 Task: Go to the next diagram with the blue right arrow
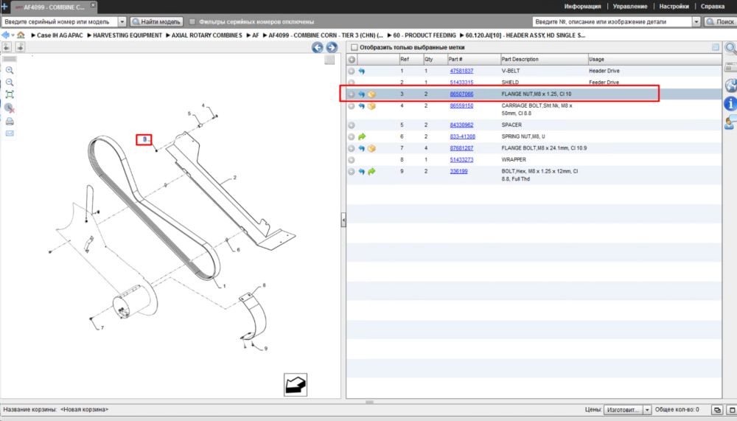pos(332,47)
